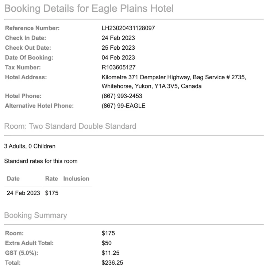Click the check in date 24 Feb 2023

[x=118, y=38]
